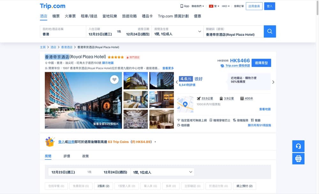Screen dimensions: 319x194
Task: Open the 旅遊攻略 navigation item
Action: 130,16
